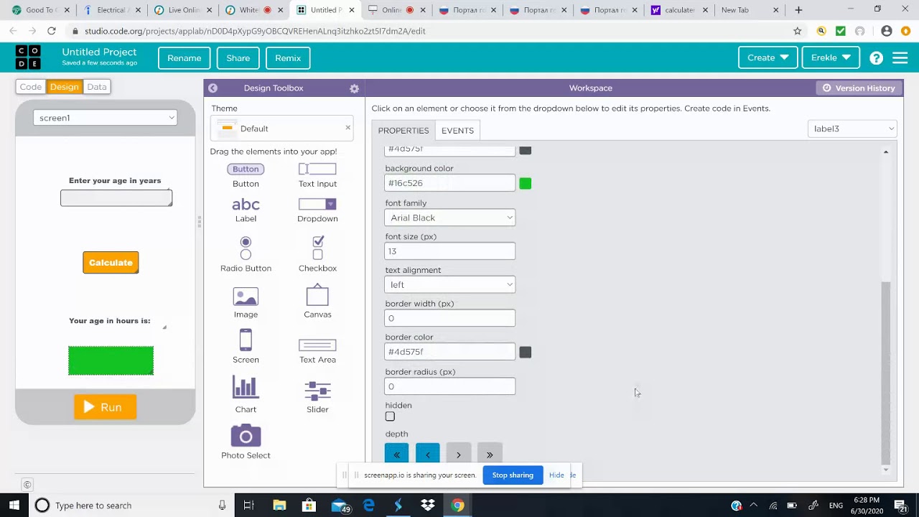Open Windows Start menu
The width and height of the screenshot is (919, 517).
[14, 506]
